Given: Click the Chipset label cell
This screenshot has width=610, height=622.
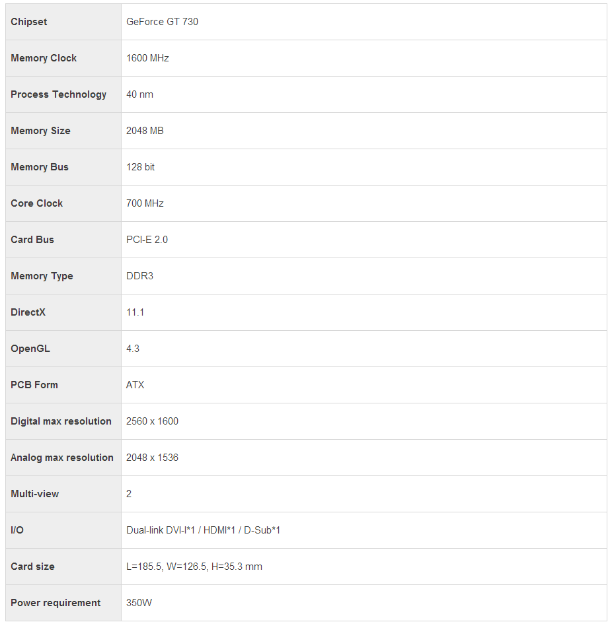Looking at the screenshot, I should tap(63, 22).
